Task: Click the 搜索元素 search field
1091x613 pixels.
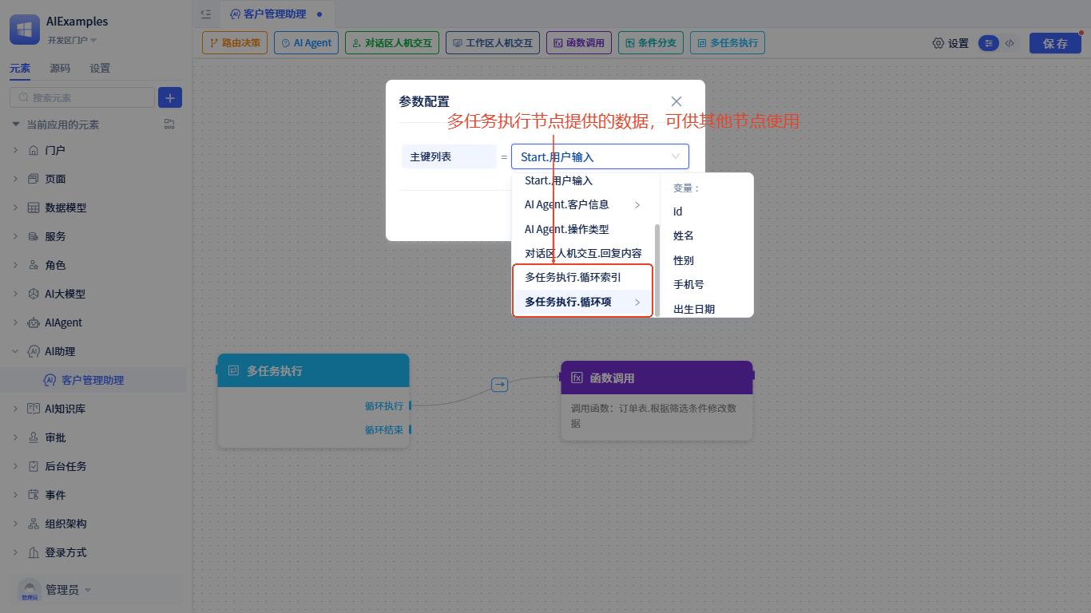Action: [x=82, y=97]
